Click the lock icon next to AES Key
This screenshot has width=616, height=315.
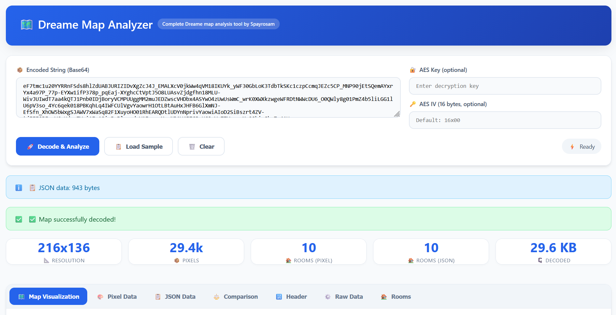413,70
